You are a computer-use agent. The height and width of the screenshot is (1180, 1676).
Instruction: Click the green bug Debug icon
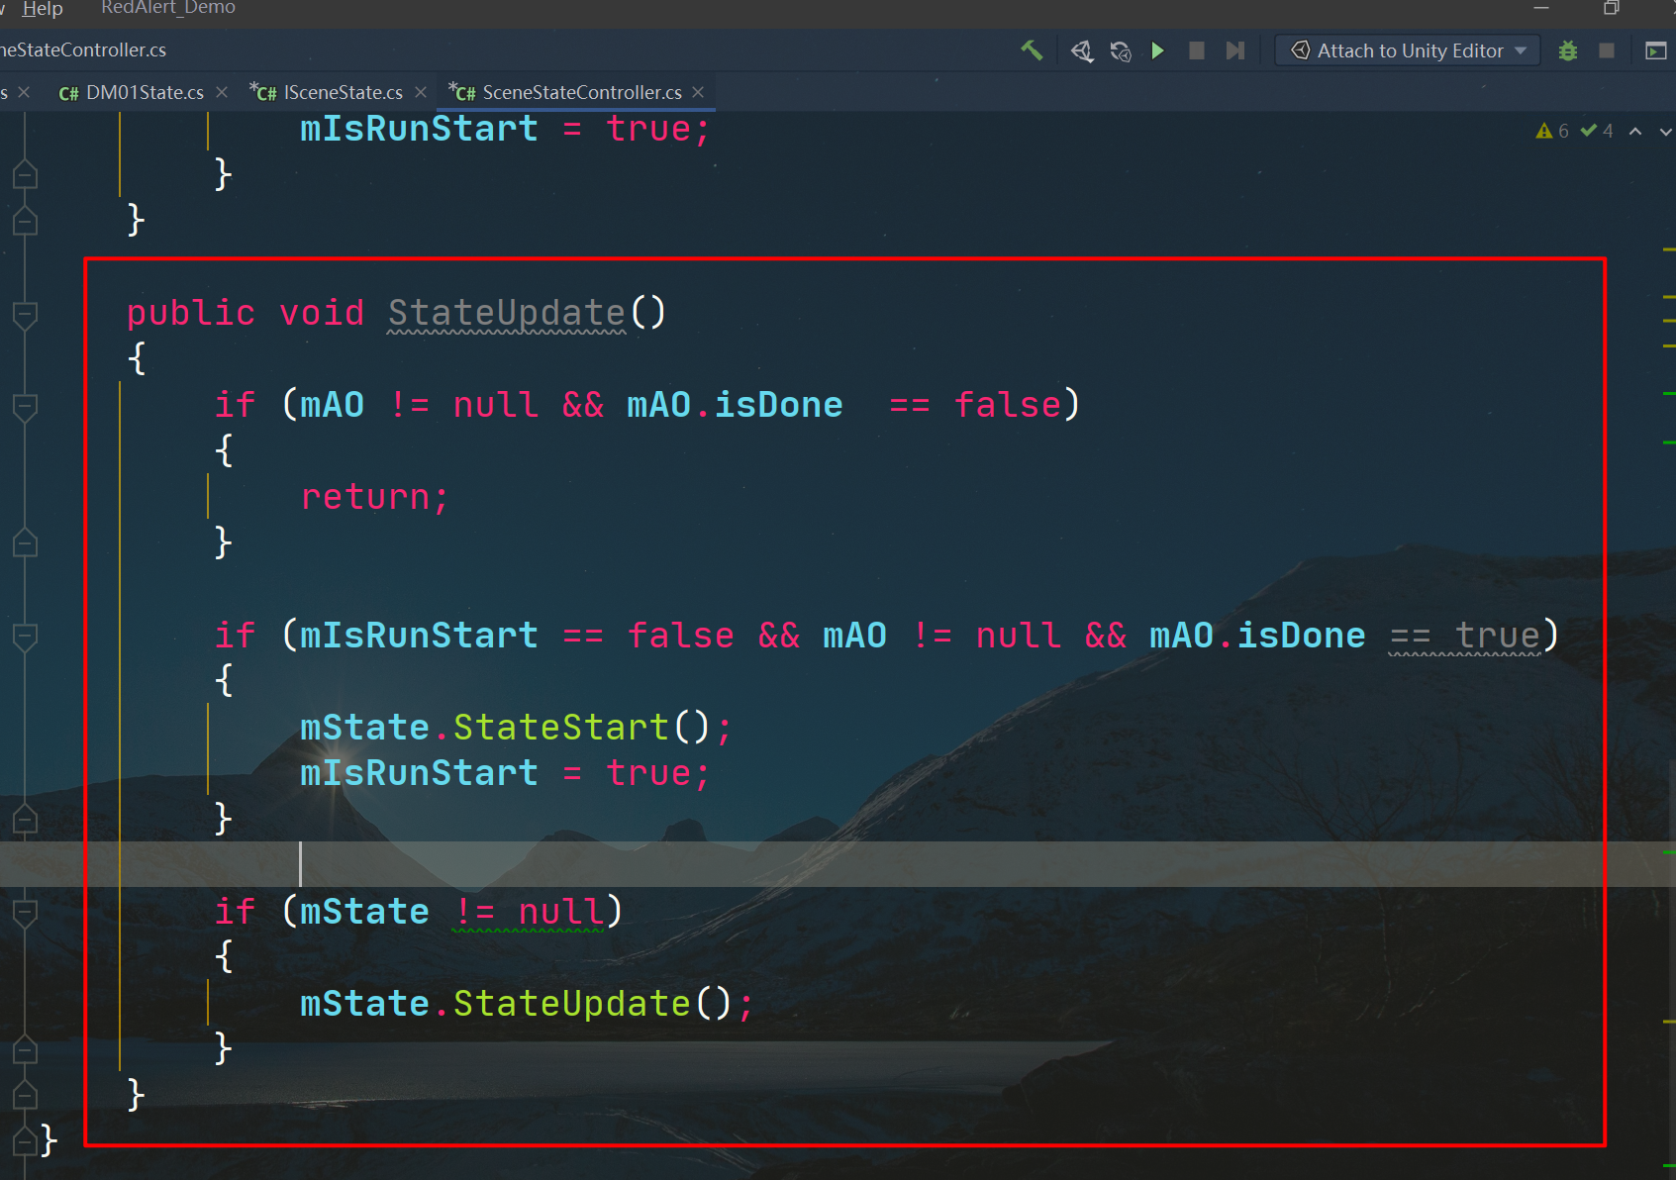pyautogui.click(x=1567, y=50)
